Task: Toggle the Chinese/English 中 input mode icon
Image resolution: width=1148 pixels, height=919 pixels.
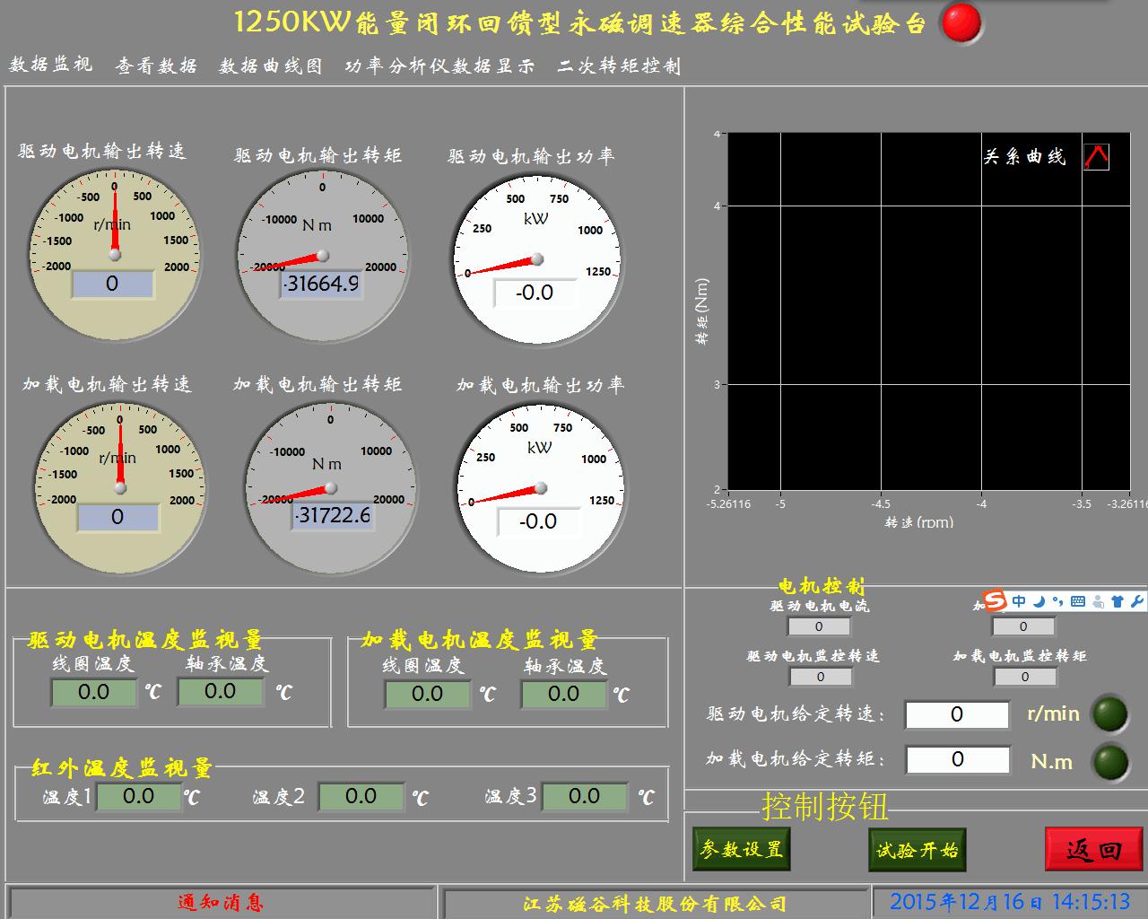Action: (x=1019, y=601)
